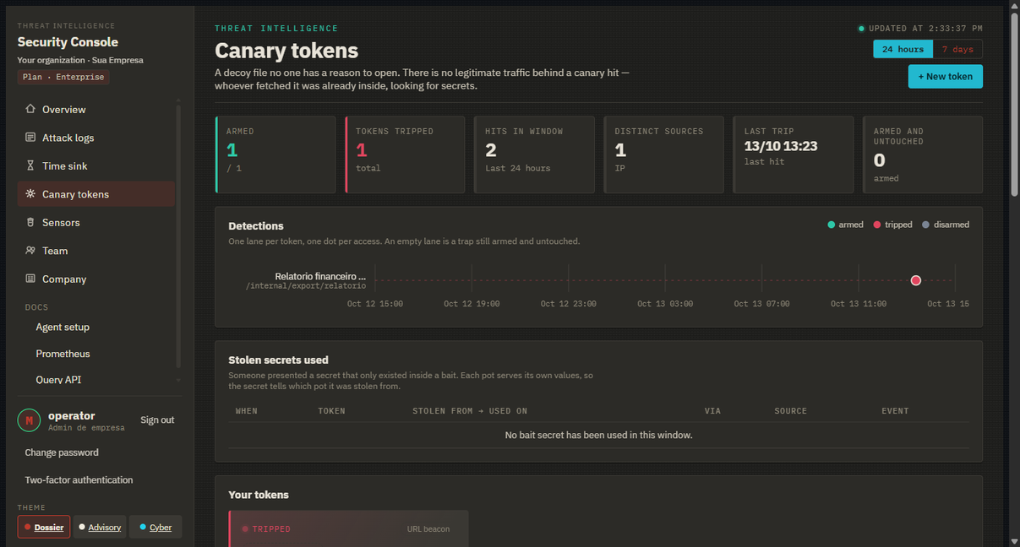This screenshot has width=1020, height=547.
Task: Click the VIA column header
Action: [x=712, y=411]
